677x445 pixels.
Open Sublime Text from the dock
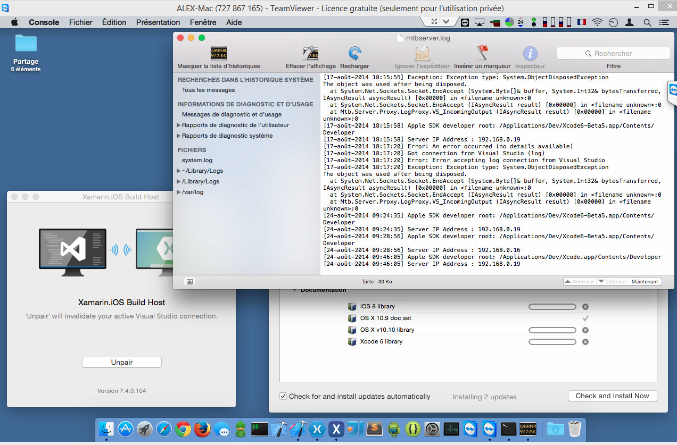click(375, 429)
